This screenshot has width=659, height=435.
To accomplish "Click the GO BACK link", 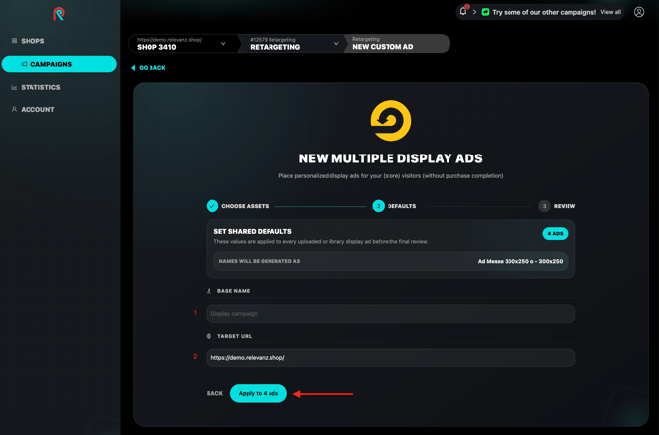I will (149, 68).
